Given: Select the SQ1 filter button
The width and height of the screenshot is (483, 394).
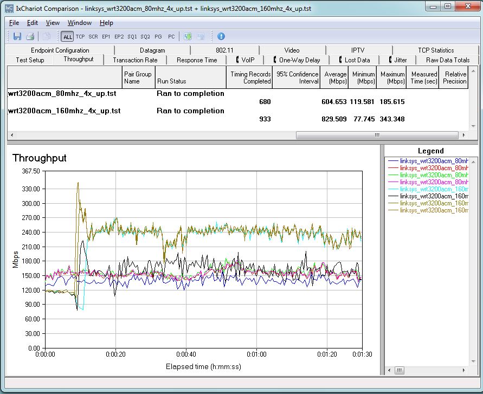Looking at the screenshot, I should click(x=132, y=37).
